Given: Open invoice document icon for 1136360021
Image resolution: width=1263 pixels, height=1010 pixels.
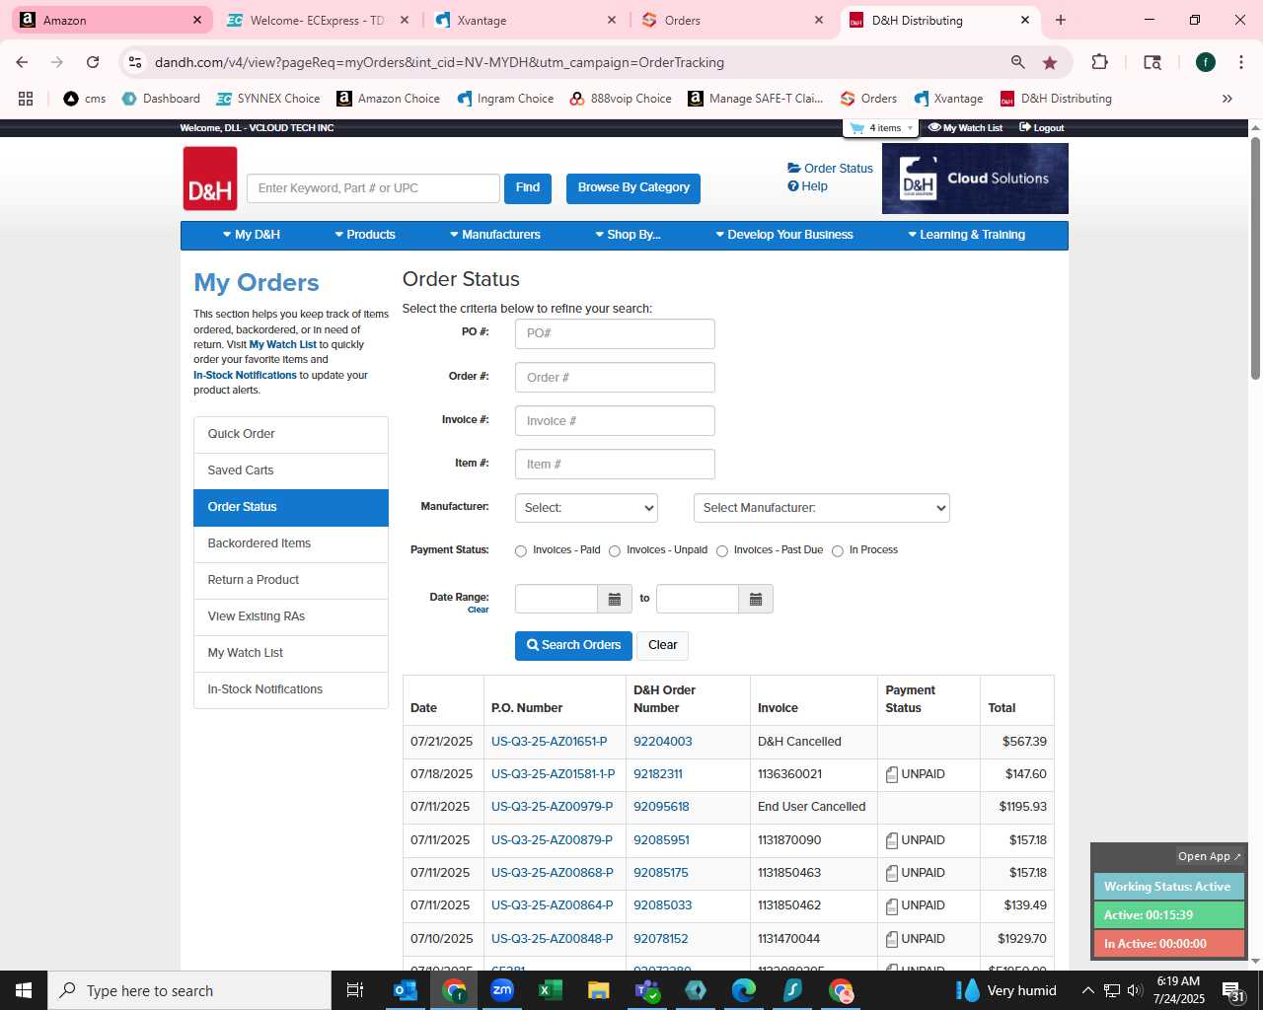Looking at the screenshot, I should pos(892,775).
